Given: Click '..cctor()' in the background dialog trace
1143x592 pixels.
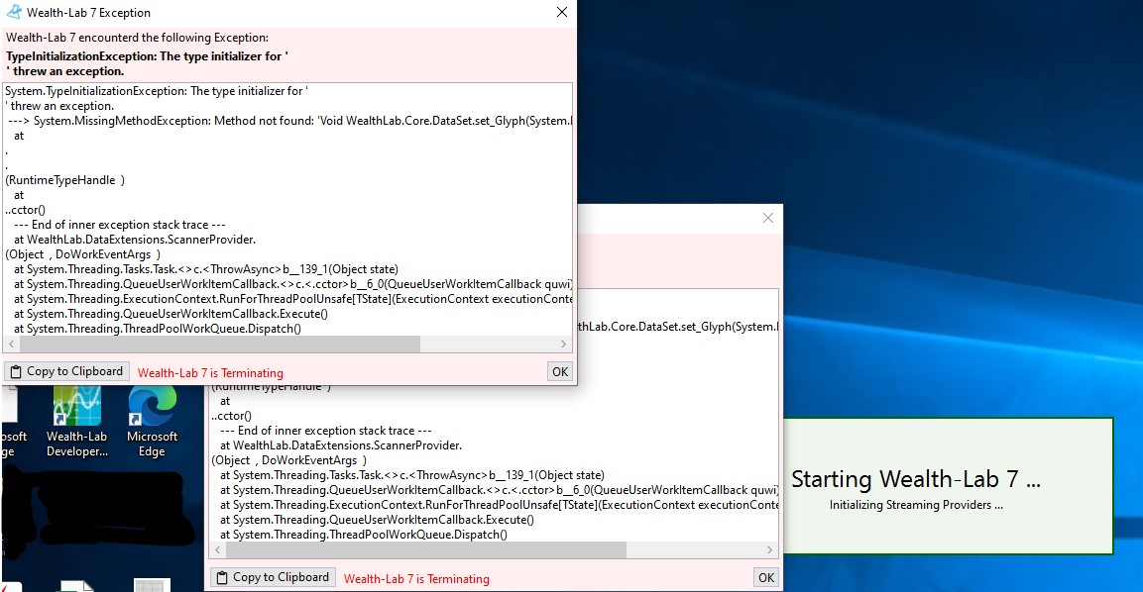Looking at the screenshot, I should 232,416.
